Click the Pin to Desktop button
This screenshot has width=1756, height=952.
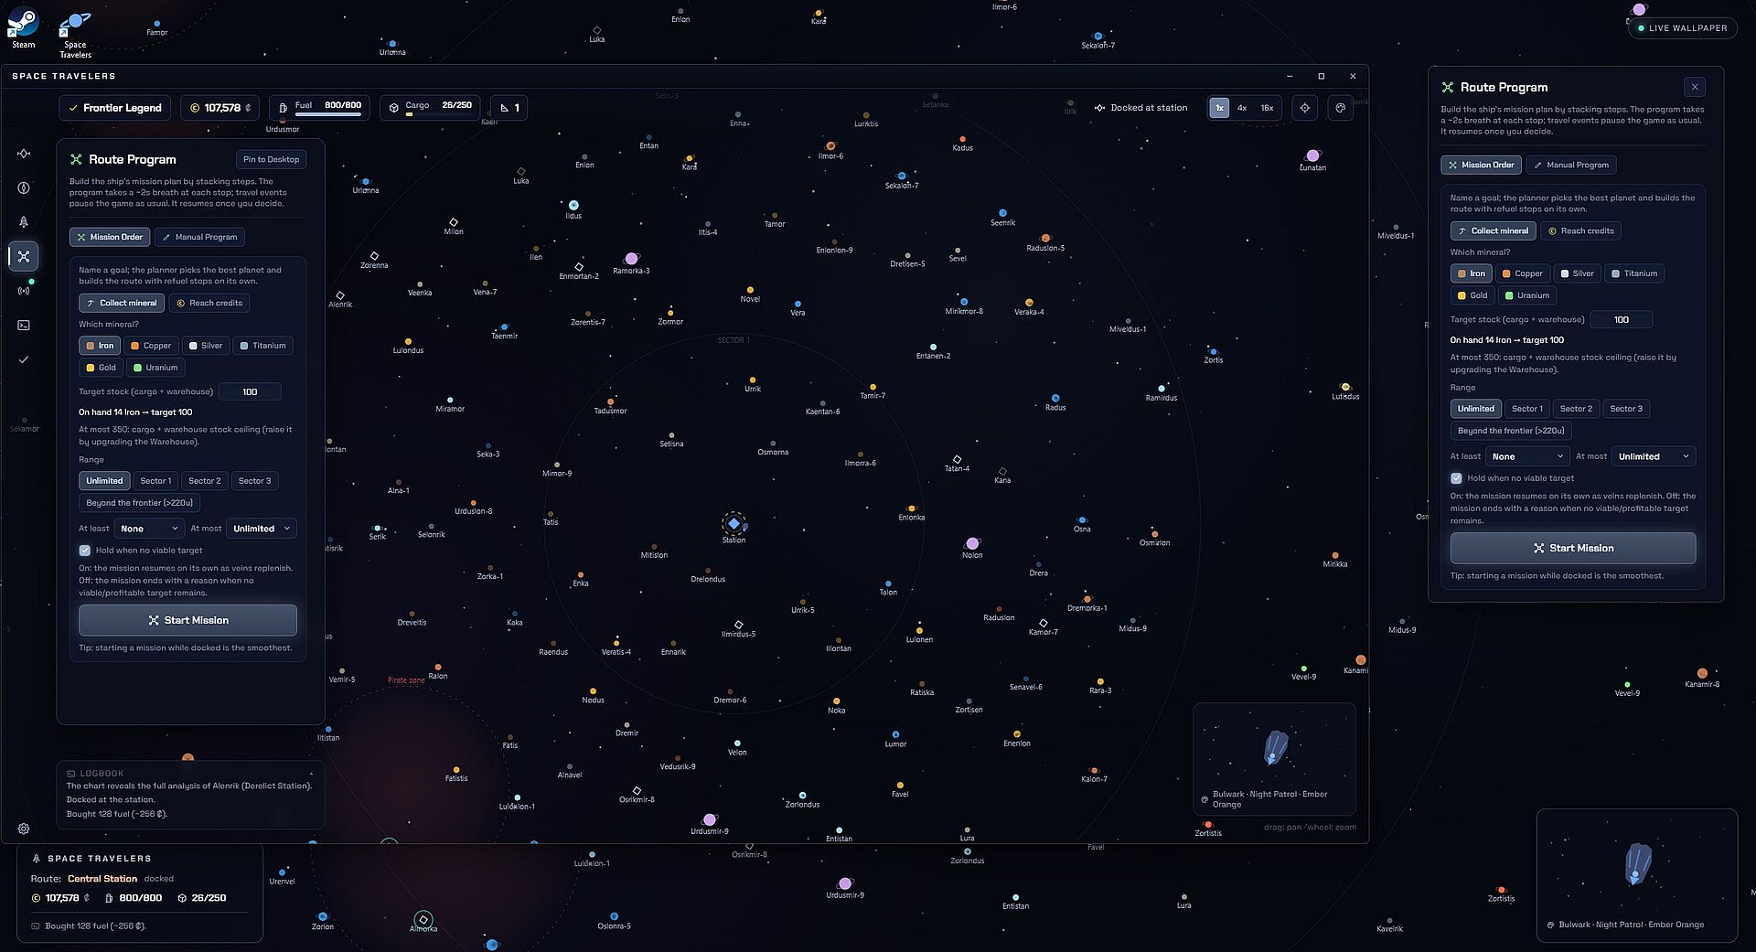tap(271, 159)
